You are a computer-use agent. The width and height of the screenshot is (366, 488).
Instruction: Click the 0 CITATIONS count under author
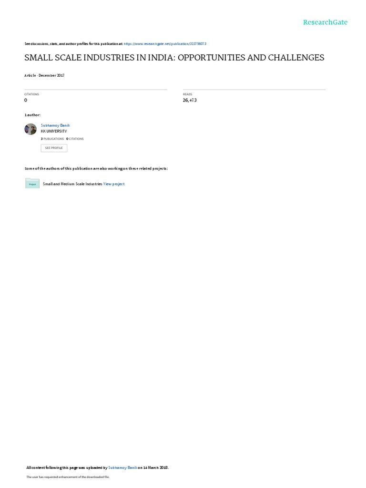(75, 139)
